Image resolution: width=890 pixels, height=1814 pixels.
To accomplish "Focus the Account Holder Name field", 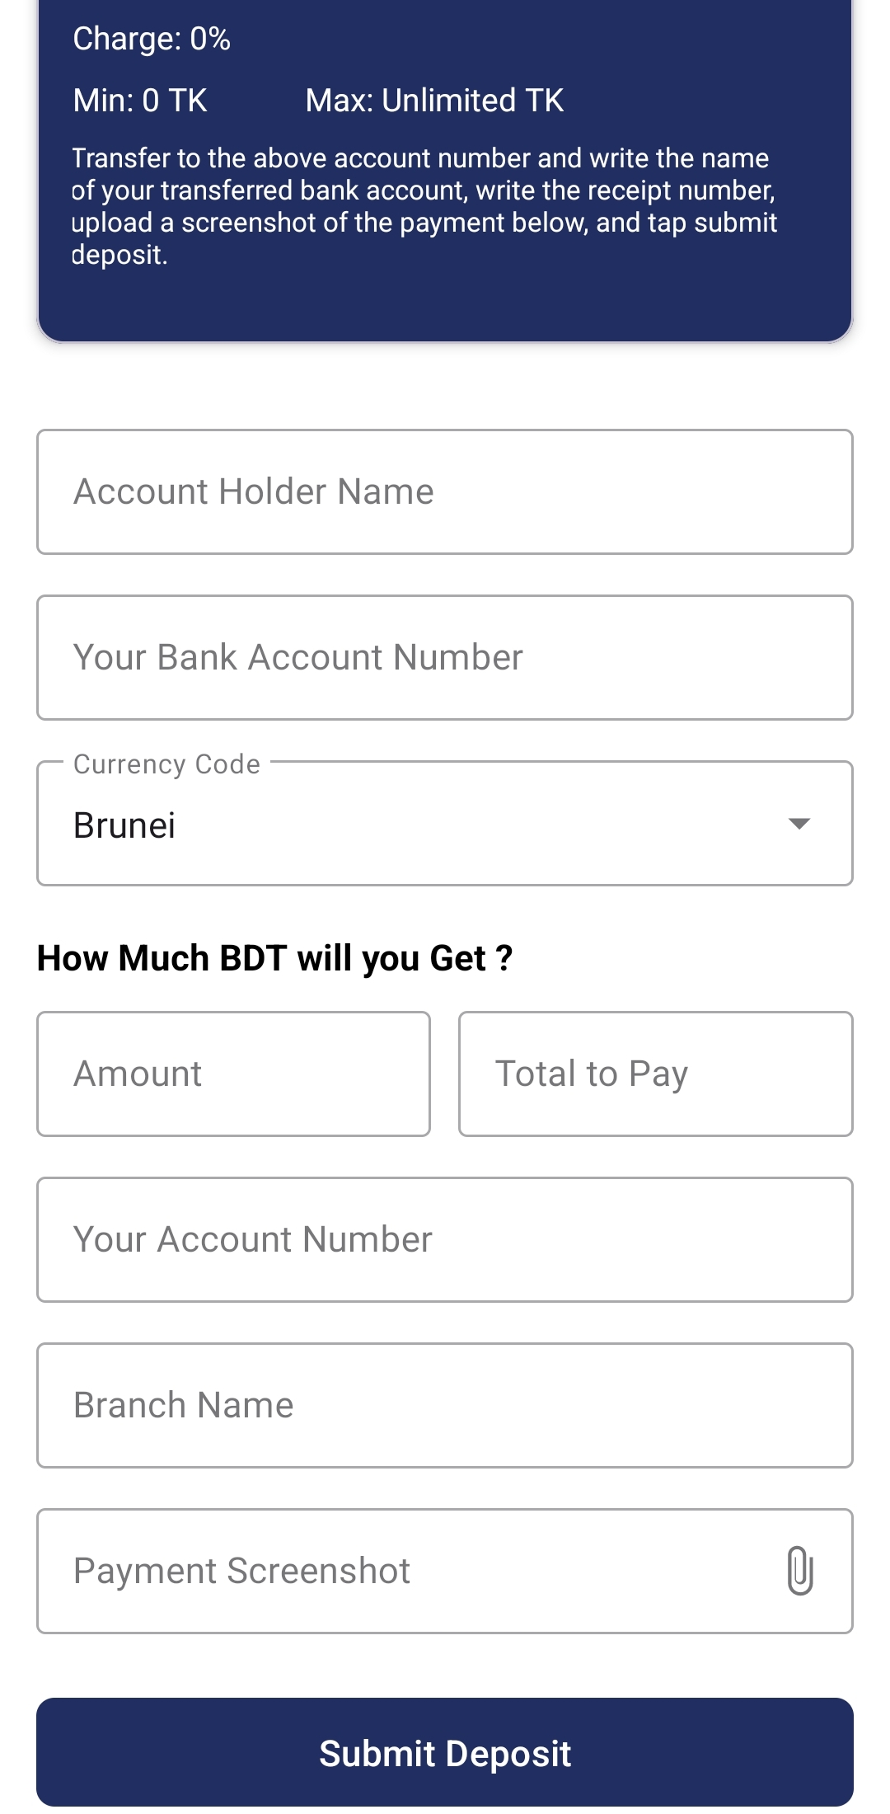I will tap(445, 492).
